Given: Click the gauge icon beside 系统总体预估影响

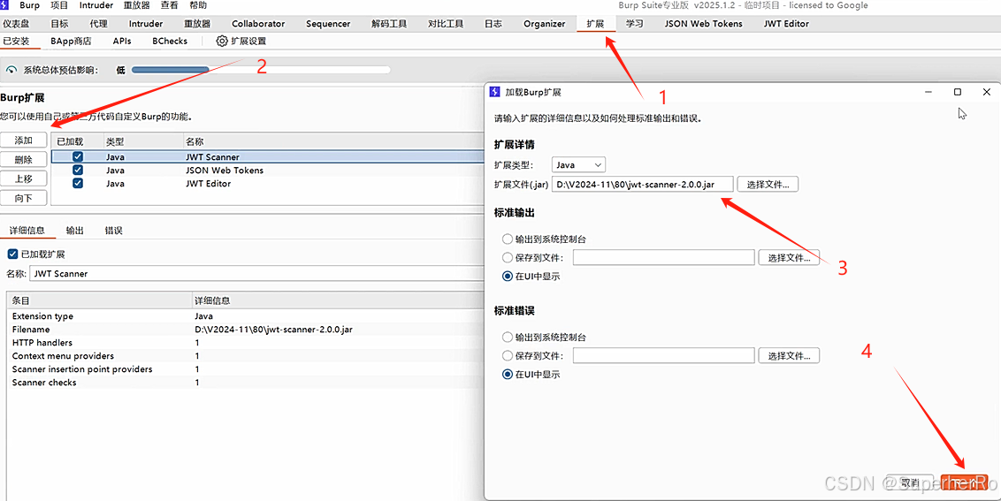Looking at the screenshot, I should click(x=11, y=70).
